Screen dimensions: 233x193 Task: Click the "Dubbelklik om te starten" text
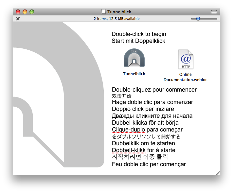(x=143, y=143)
